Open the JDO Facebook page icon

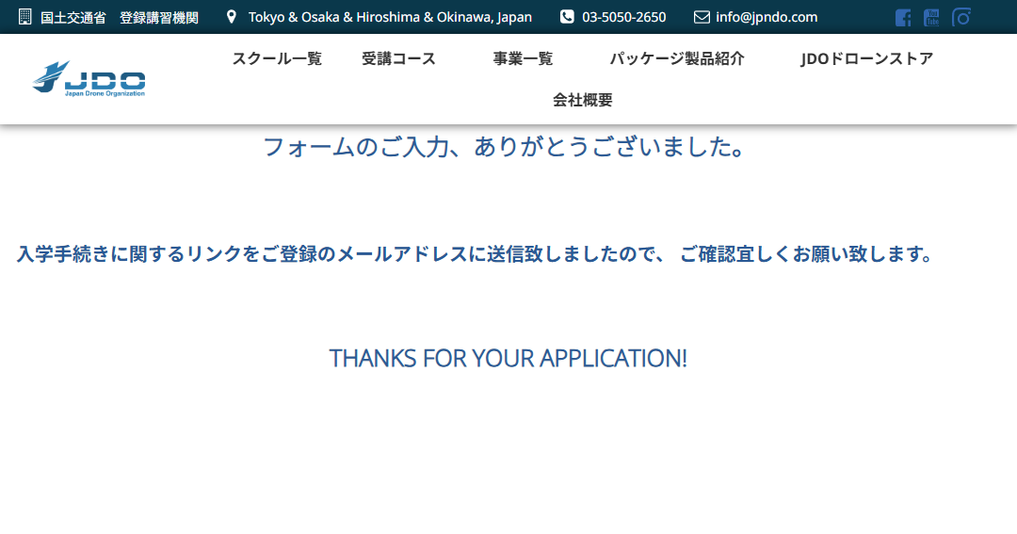[902, 17]
